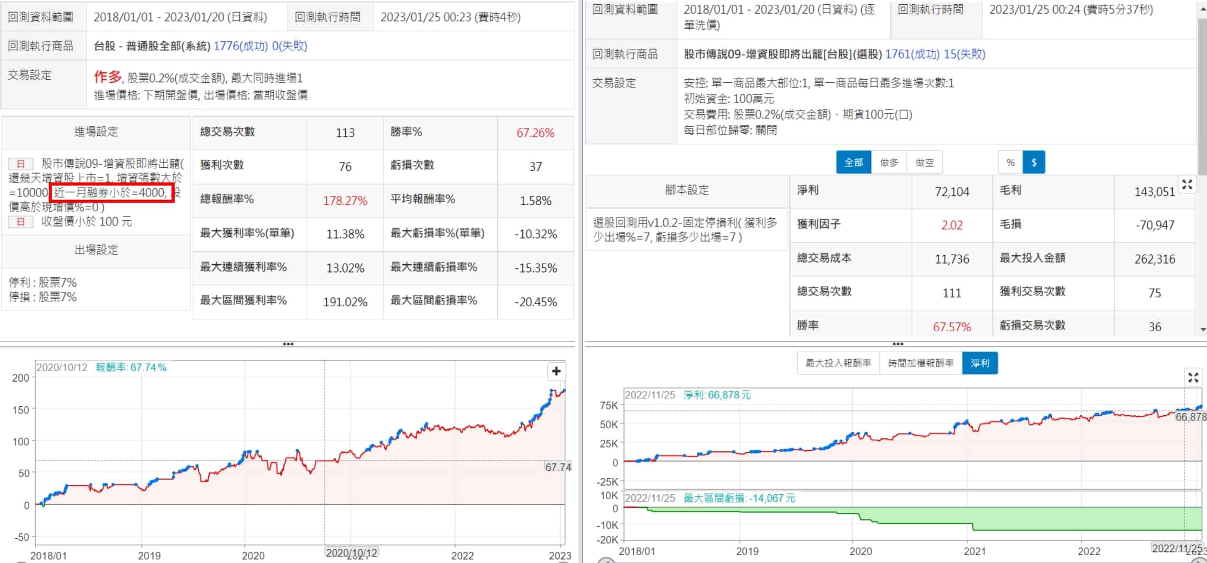Viewport: 1207px width, 563px height.
Task: Click the plus icon on left return chart
Action: pyautogui.click(x=556, y=371)
